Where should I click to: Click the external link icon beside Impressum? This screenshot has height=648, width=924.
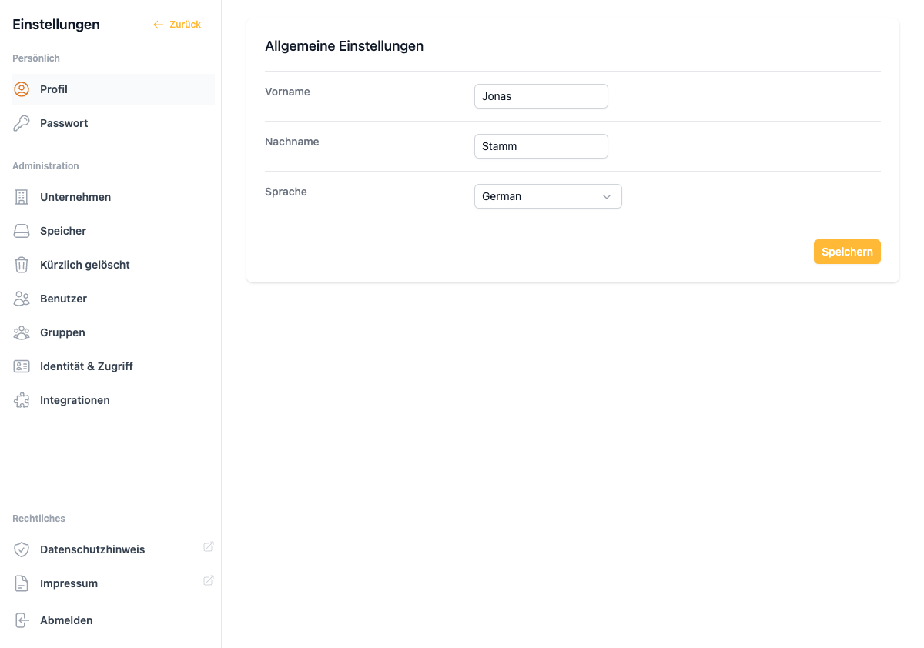coord(208,580)
